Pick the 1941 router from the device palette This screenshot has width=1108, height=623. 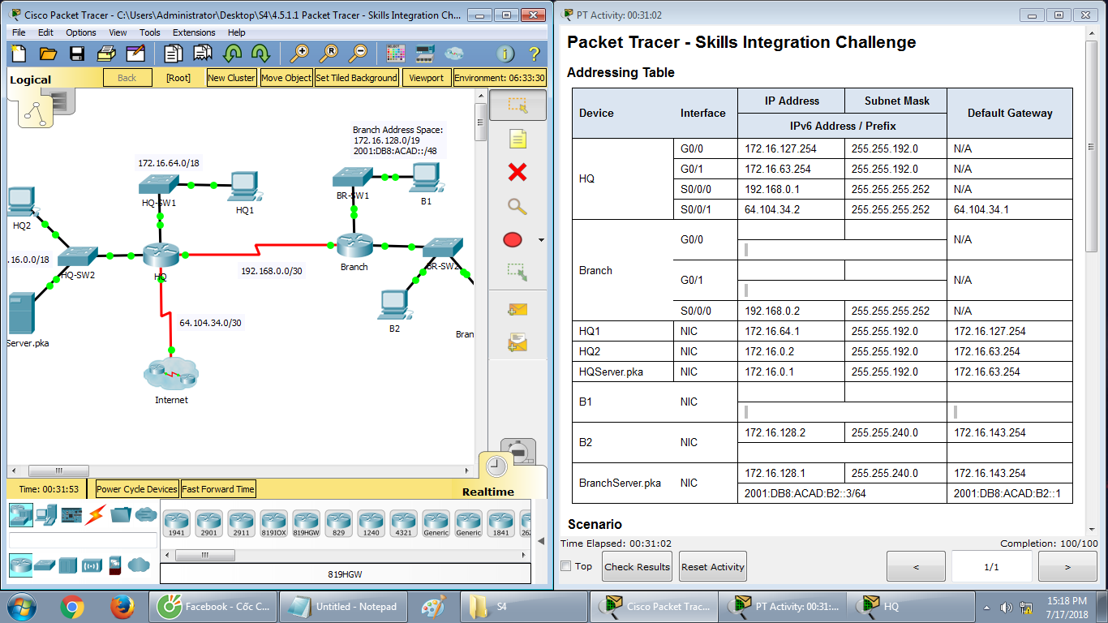177,523
